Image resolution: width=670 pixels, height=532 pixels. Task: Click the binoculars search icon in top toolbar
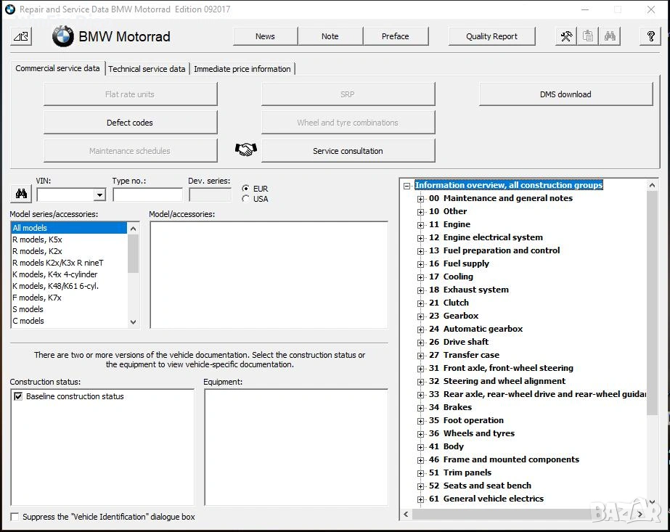coord(610,36)
